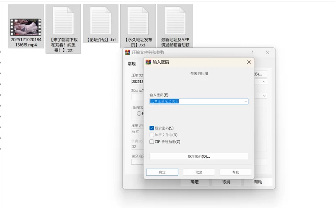This screenshot has height=208, width=335.
Task: Close the 输入密码 dialog
Action: 249,62
